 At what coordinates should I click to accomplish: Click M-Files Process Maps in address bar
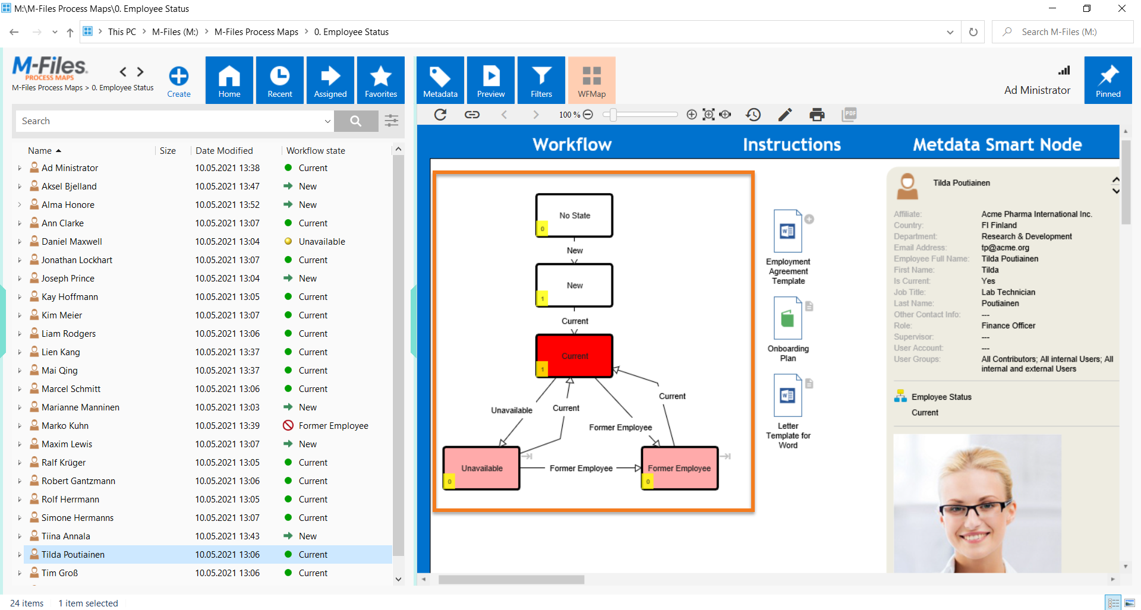(256, 32)
